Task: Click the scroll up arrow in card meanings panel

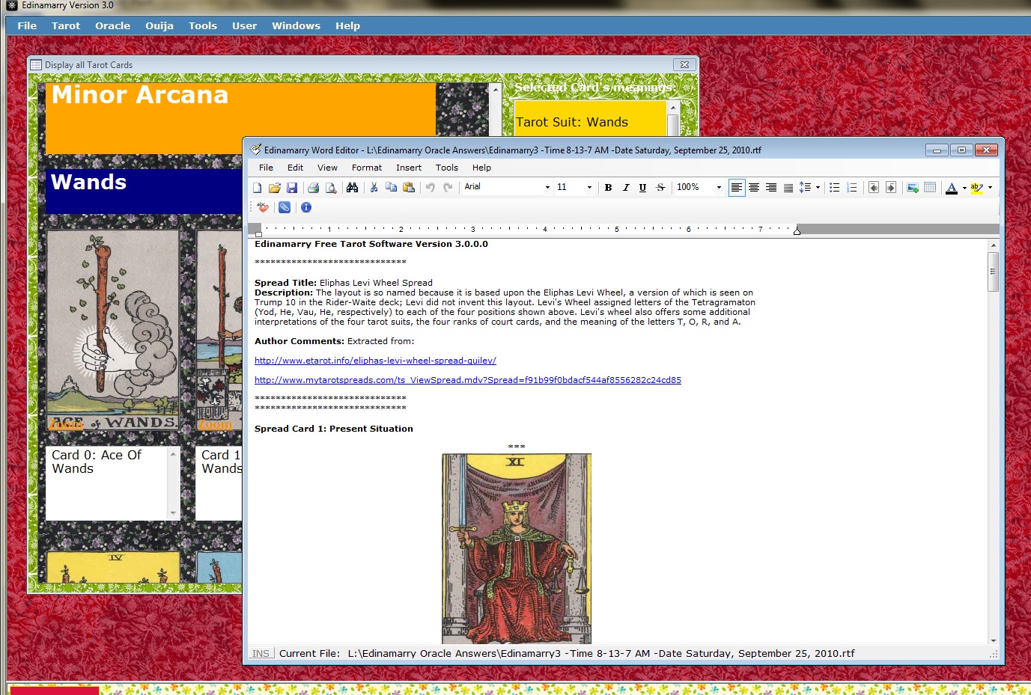Action: [672, 108]
